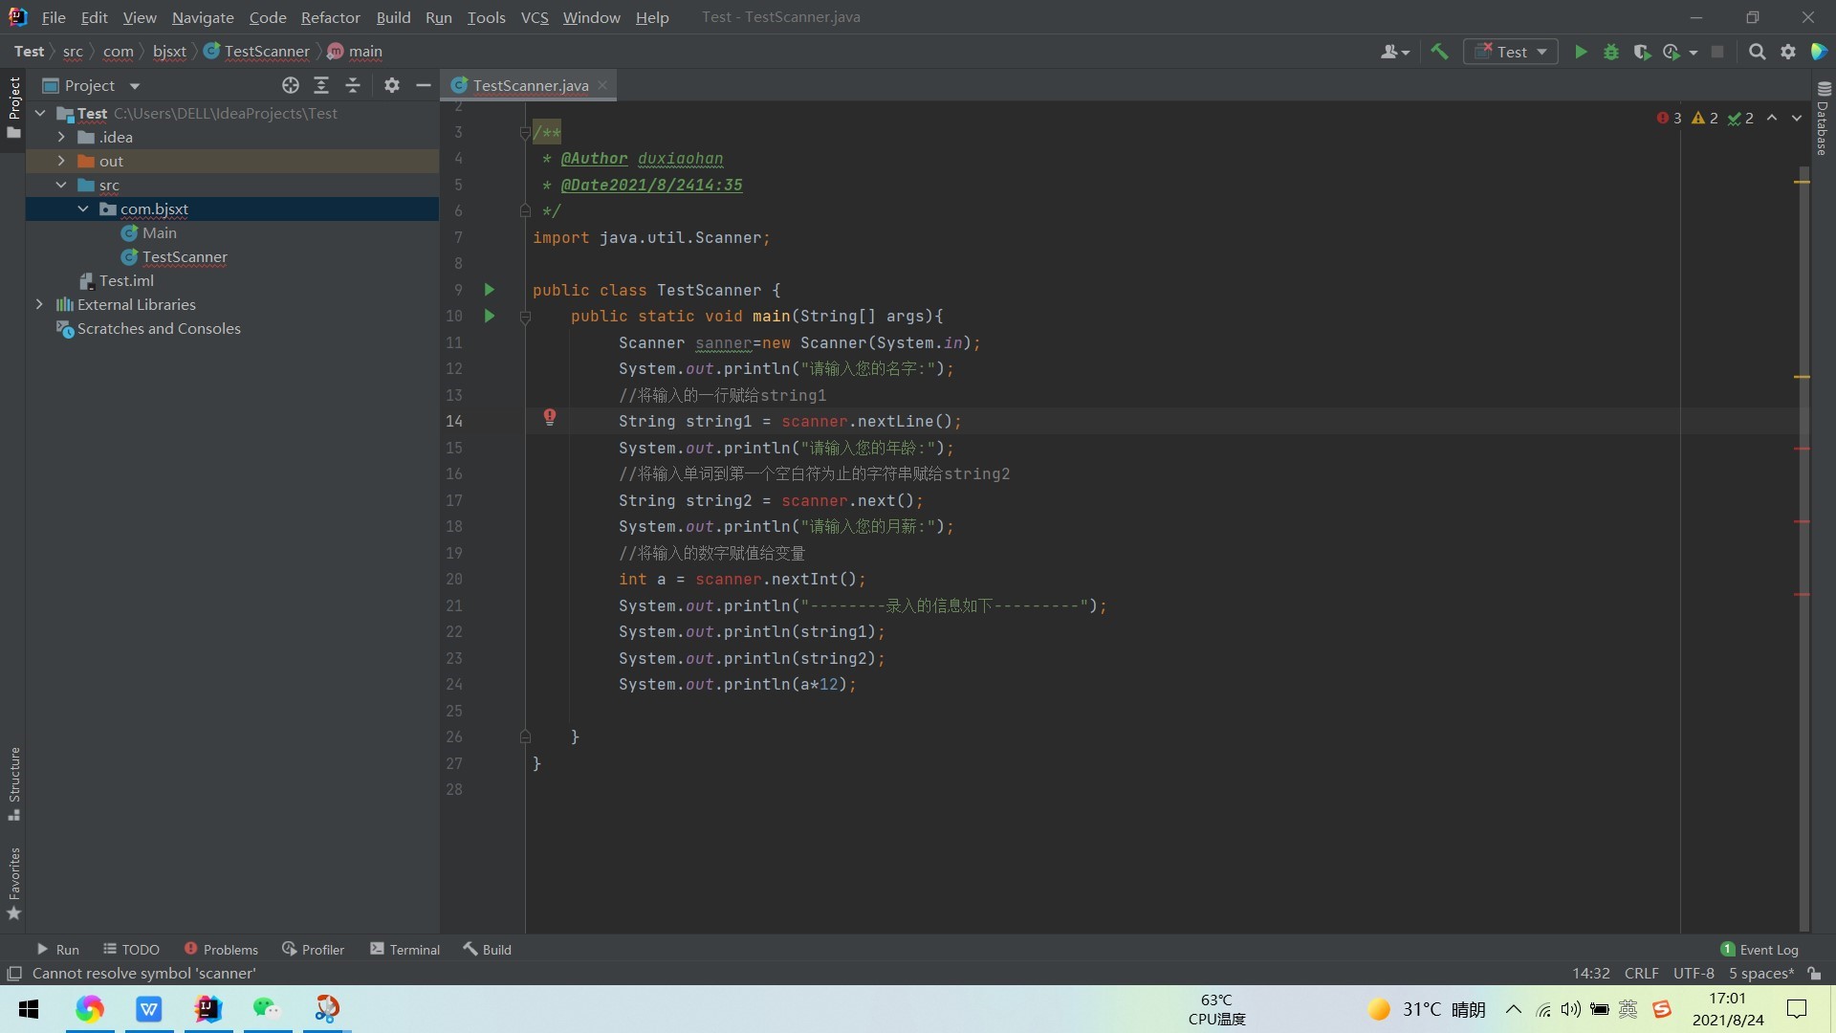Open Search Everywhere magnifier icon

pyautogui.click(x=1757, y=52)
